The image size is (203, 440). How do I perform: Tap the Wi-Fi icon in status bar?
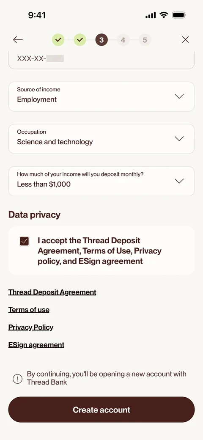click(164, 15)
